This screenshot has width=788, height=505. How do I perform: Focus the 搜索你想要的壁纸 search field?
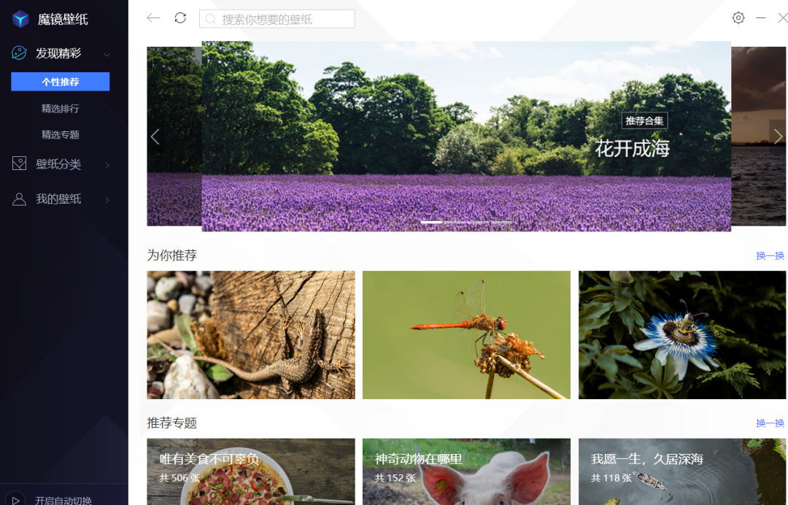pos(277,19)
